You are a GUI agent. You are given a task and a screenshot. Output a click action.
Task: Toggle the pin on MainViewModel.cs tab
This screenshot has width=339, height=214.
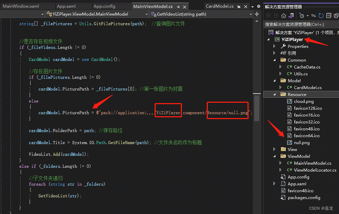(x=178, y=7)
